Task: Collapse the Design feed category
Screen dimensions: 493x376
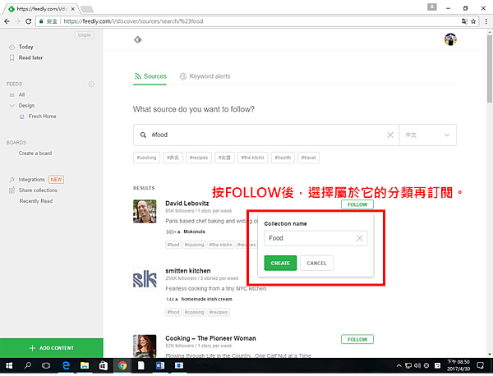Action: tap(12, 106)
